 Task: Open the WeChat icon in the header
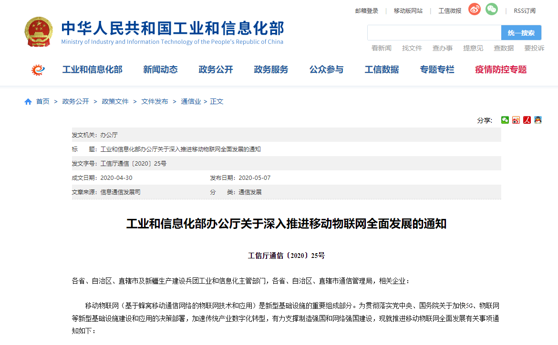point(492,9)
